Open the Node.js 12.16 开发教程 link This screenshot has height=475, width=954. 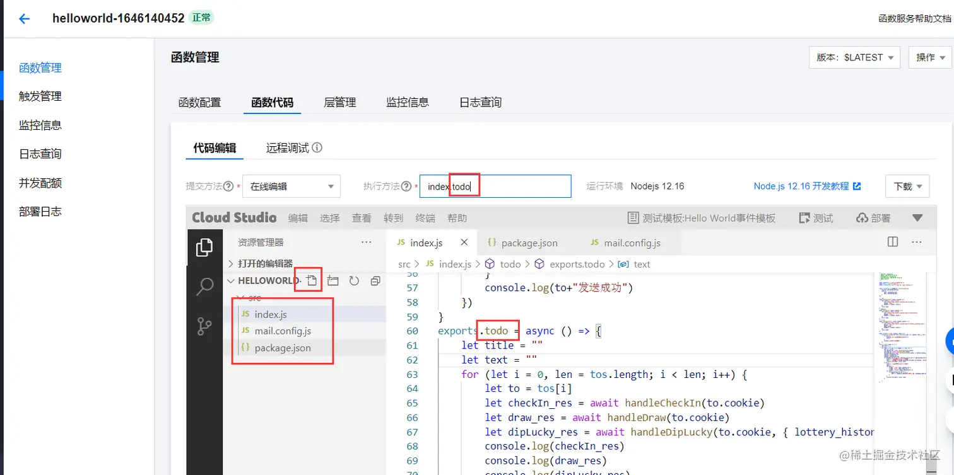[x=807, y=186]
